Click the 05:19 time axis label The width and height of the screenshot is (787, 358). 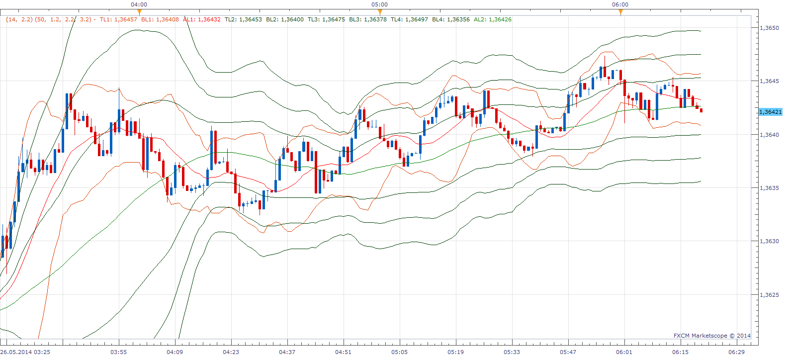(456, 352)
